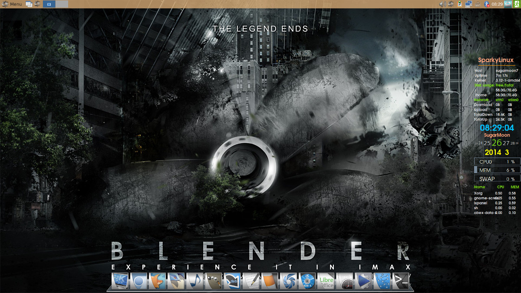The height and width of the screenshot is (293, 521).
Task: Open the network connection monitors icon
Action: click(x=468, y=4)
